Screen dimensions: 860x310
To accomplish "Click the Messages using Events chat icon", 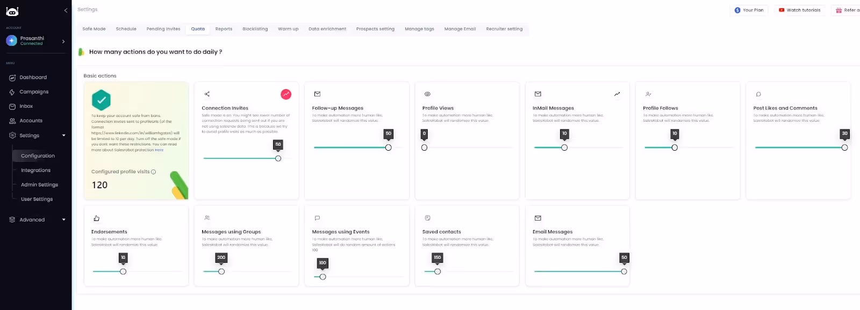I will click(317, 218).
